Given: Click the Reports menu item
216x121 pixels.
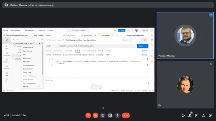Looking at the screenshot, I should click(42, 30).
